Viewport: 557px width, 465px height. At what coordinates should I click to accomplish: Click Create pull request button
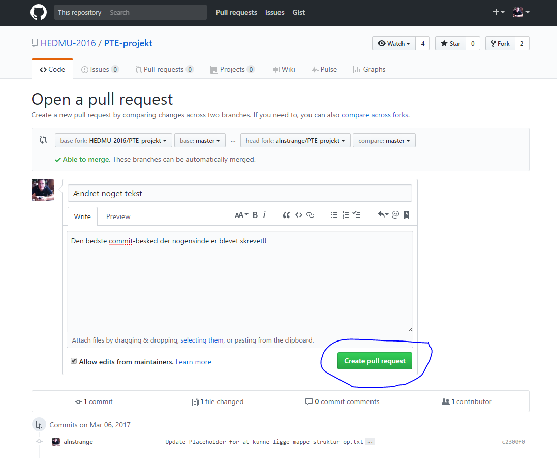coord(375,361)
